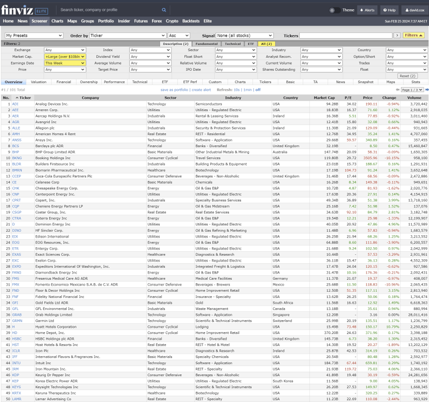Open alerts using the bell icon
This screenshot has height=402, width=429.
367,9
